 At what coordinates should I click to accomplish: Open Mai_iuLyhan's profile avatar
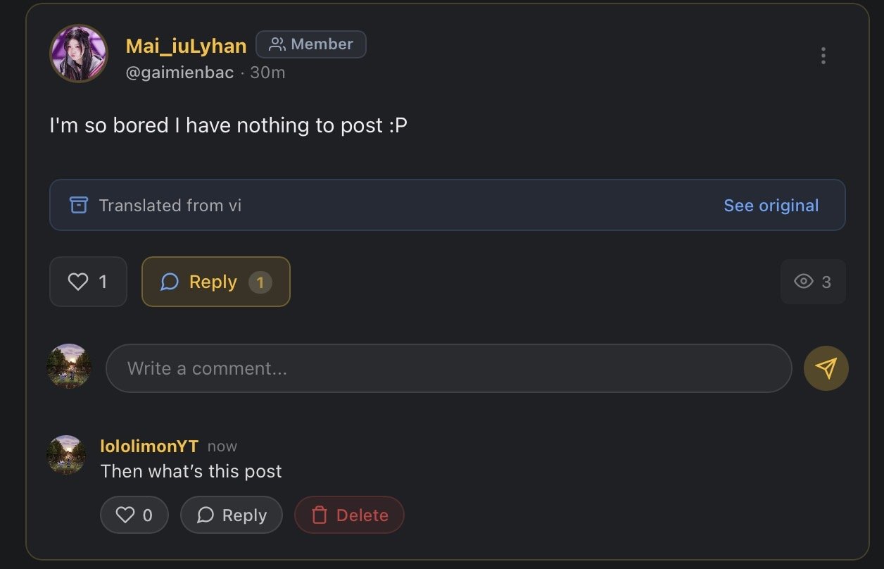click(79, 54)
